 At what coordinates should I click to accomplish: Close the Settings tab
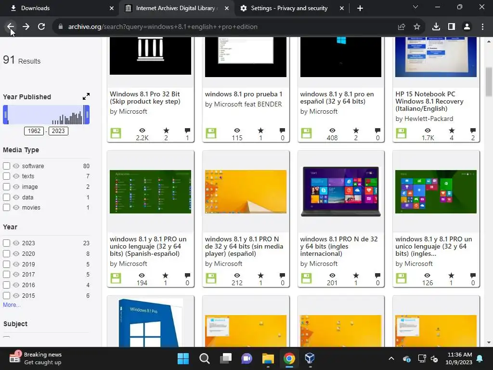click(342, 8)
